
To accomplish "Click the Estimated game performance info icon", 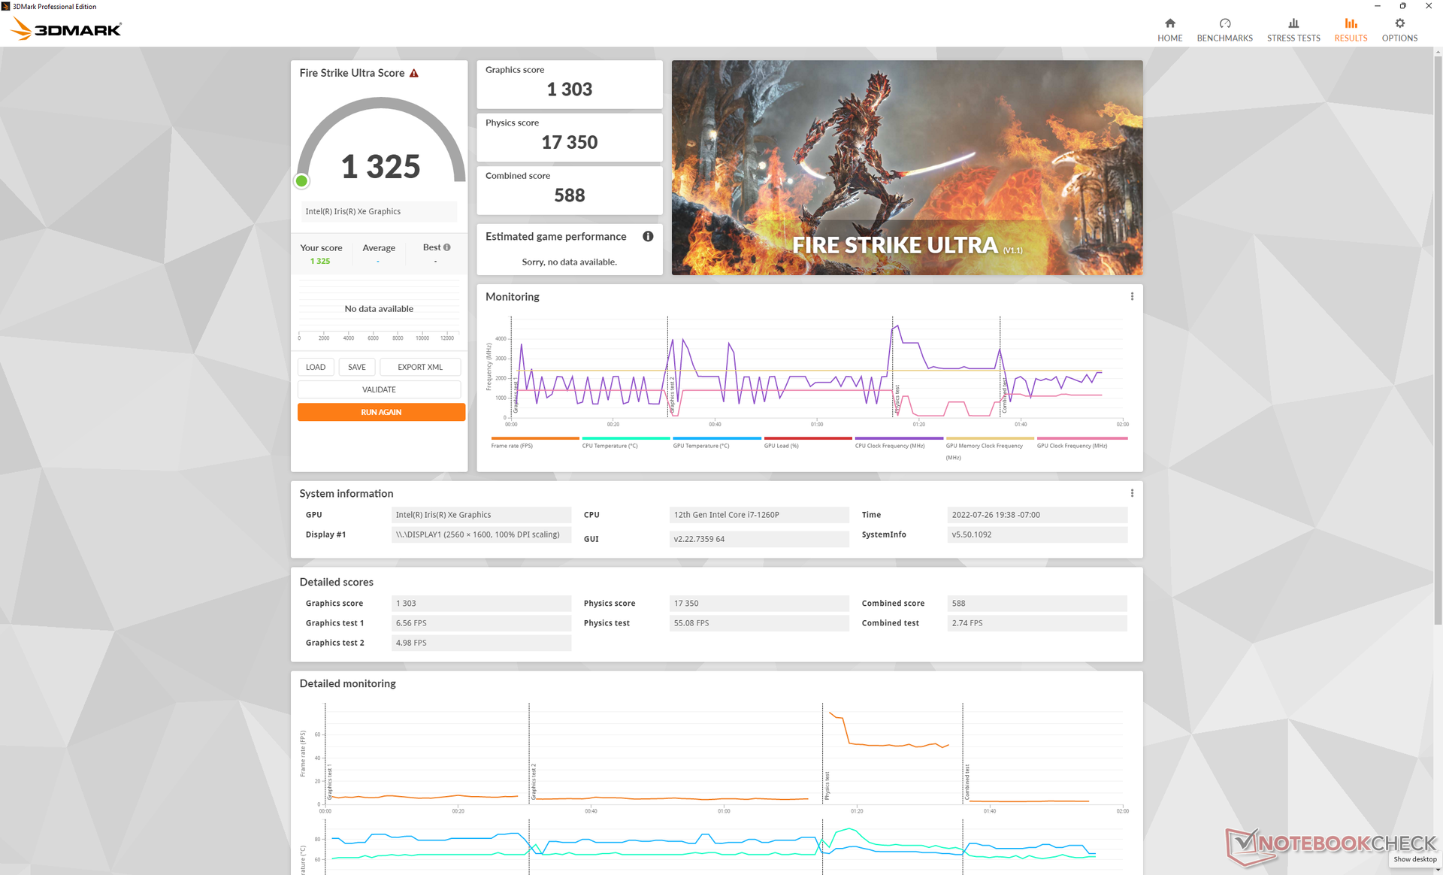I will pyautogui.click(x=648, y=237).
